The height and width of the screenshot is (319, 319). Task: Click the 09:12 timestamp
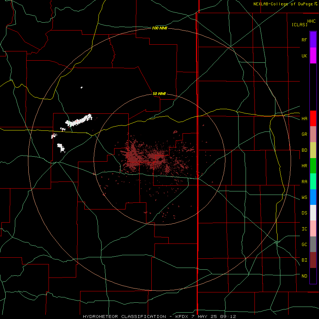pyautogui.click(x=229, y=317)
